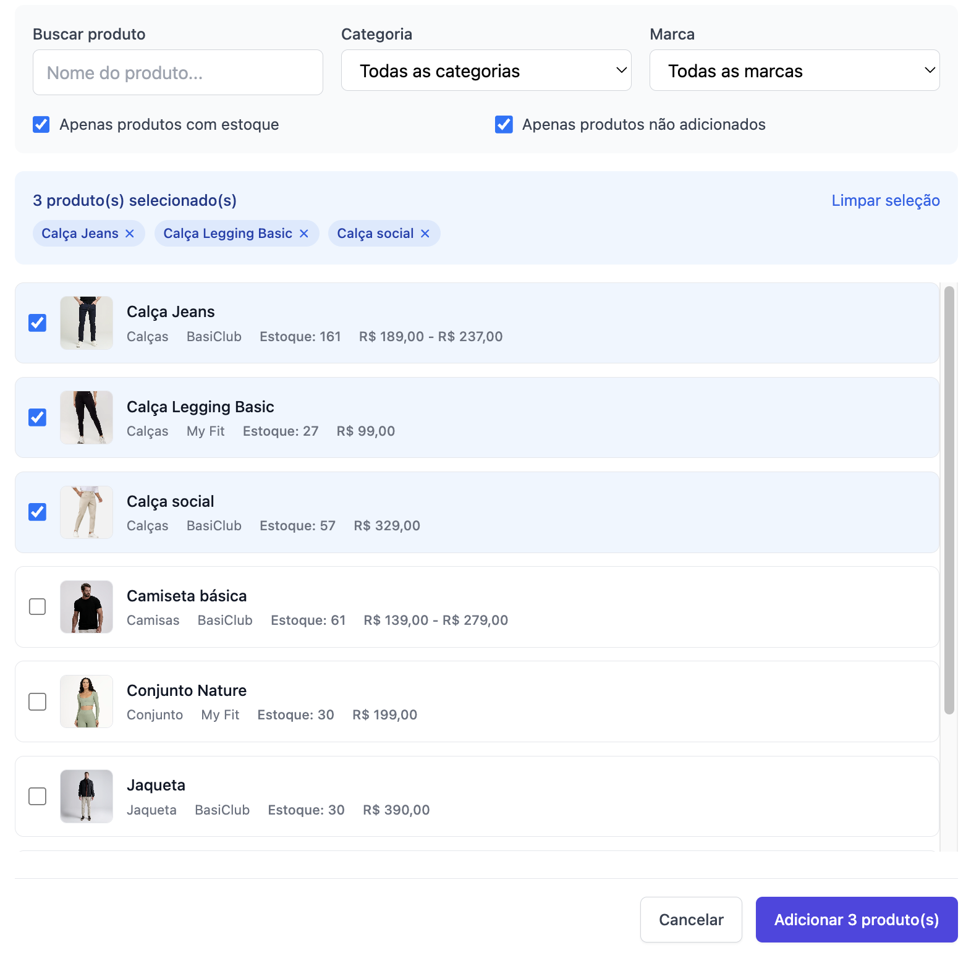The height and width of the screenshot is (953, 979).
Task: Click the Calça Legging Basic product image
Action: pyautogui.click(x=87, y=418)
